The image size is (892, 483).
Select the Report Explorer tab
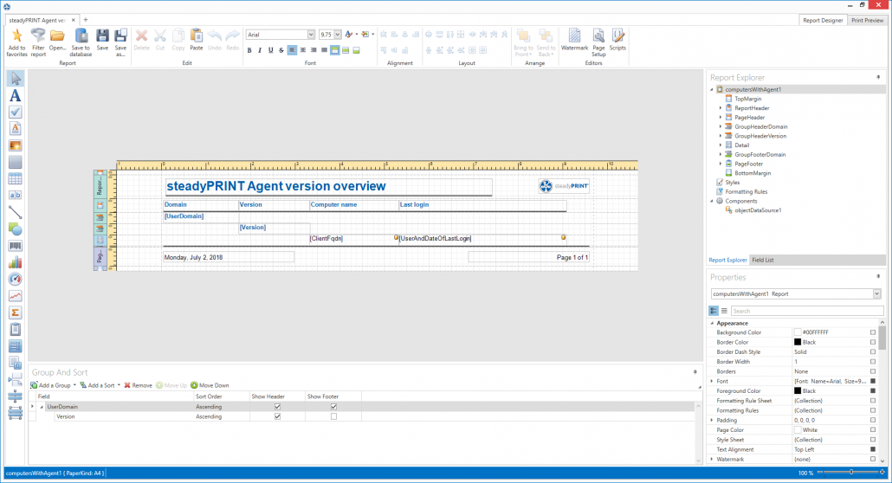pos(727,260)
